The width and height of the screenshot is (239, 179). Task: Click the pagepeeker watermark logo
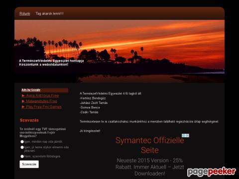pyautogui.click(x=212, y=172)
